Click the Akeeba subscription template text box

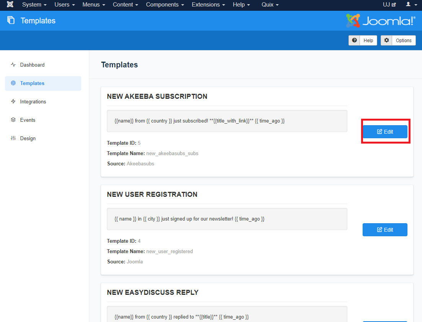[227, 121]
